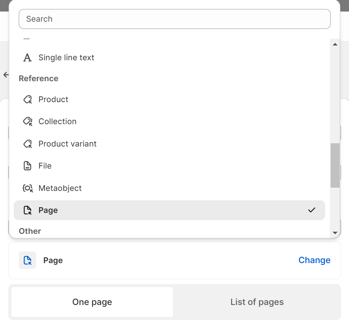
Task: Click the Product variant icon
Action: (27, 144)
